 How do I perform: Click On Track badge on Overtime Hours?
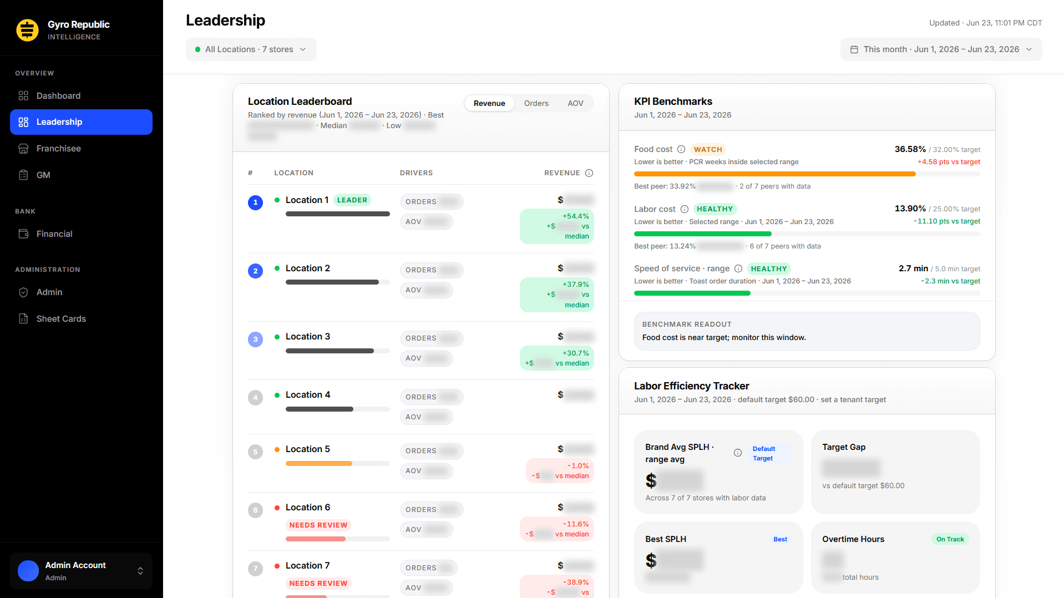coord(950,539)
